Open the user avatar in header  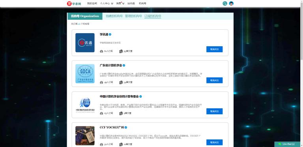pos(231,4)
